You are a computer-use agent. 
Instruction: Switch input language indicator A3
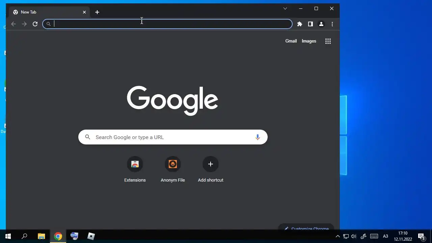click(385, 236)
